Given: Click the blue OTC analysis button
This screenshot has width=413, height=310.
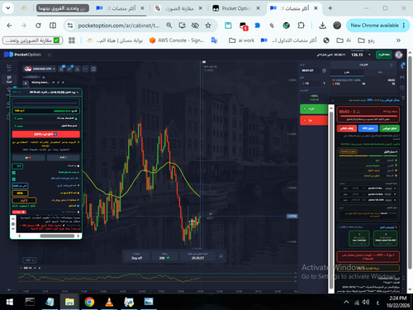Looking at the screenshot, I should (368, 128).
